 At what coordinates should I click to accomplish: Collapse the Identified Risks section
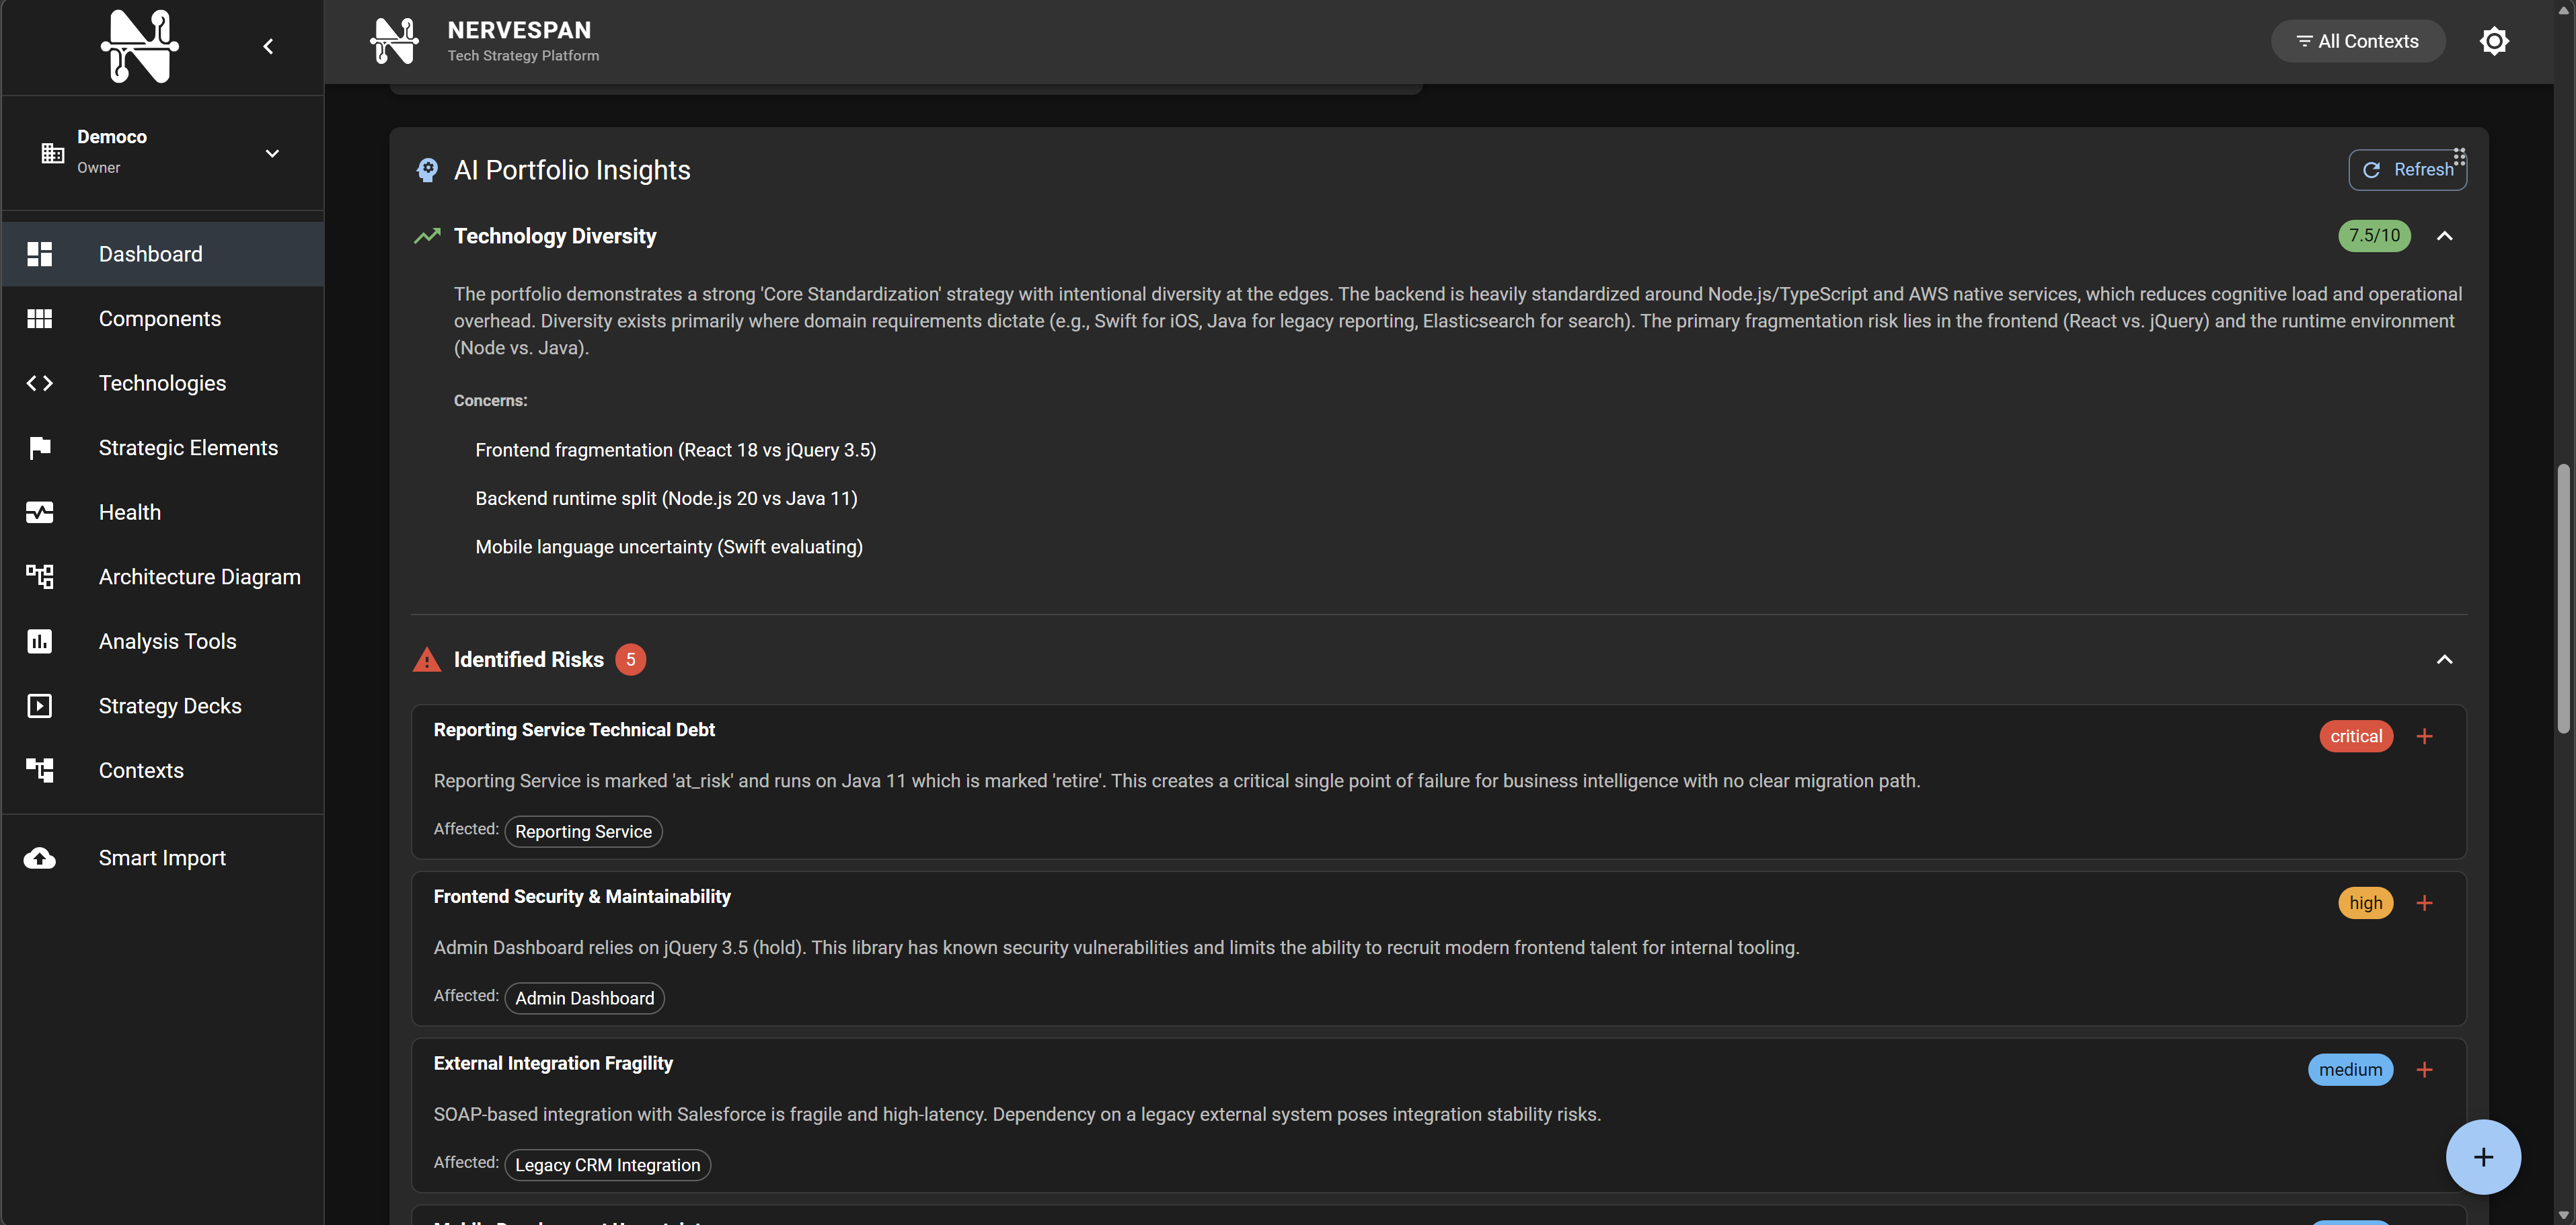2444,660
